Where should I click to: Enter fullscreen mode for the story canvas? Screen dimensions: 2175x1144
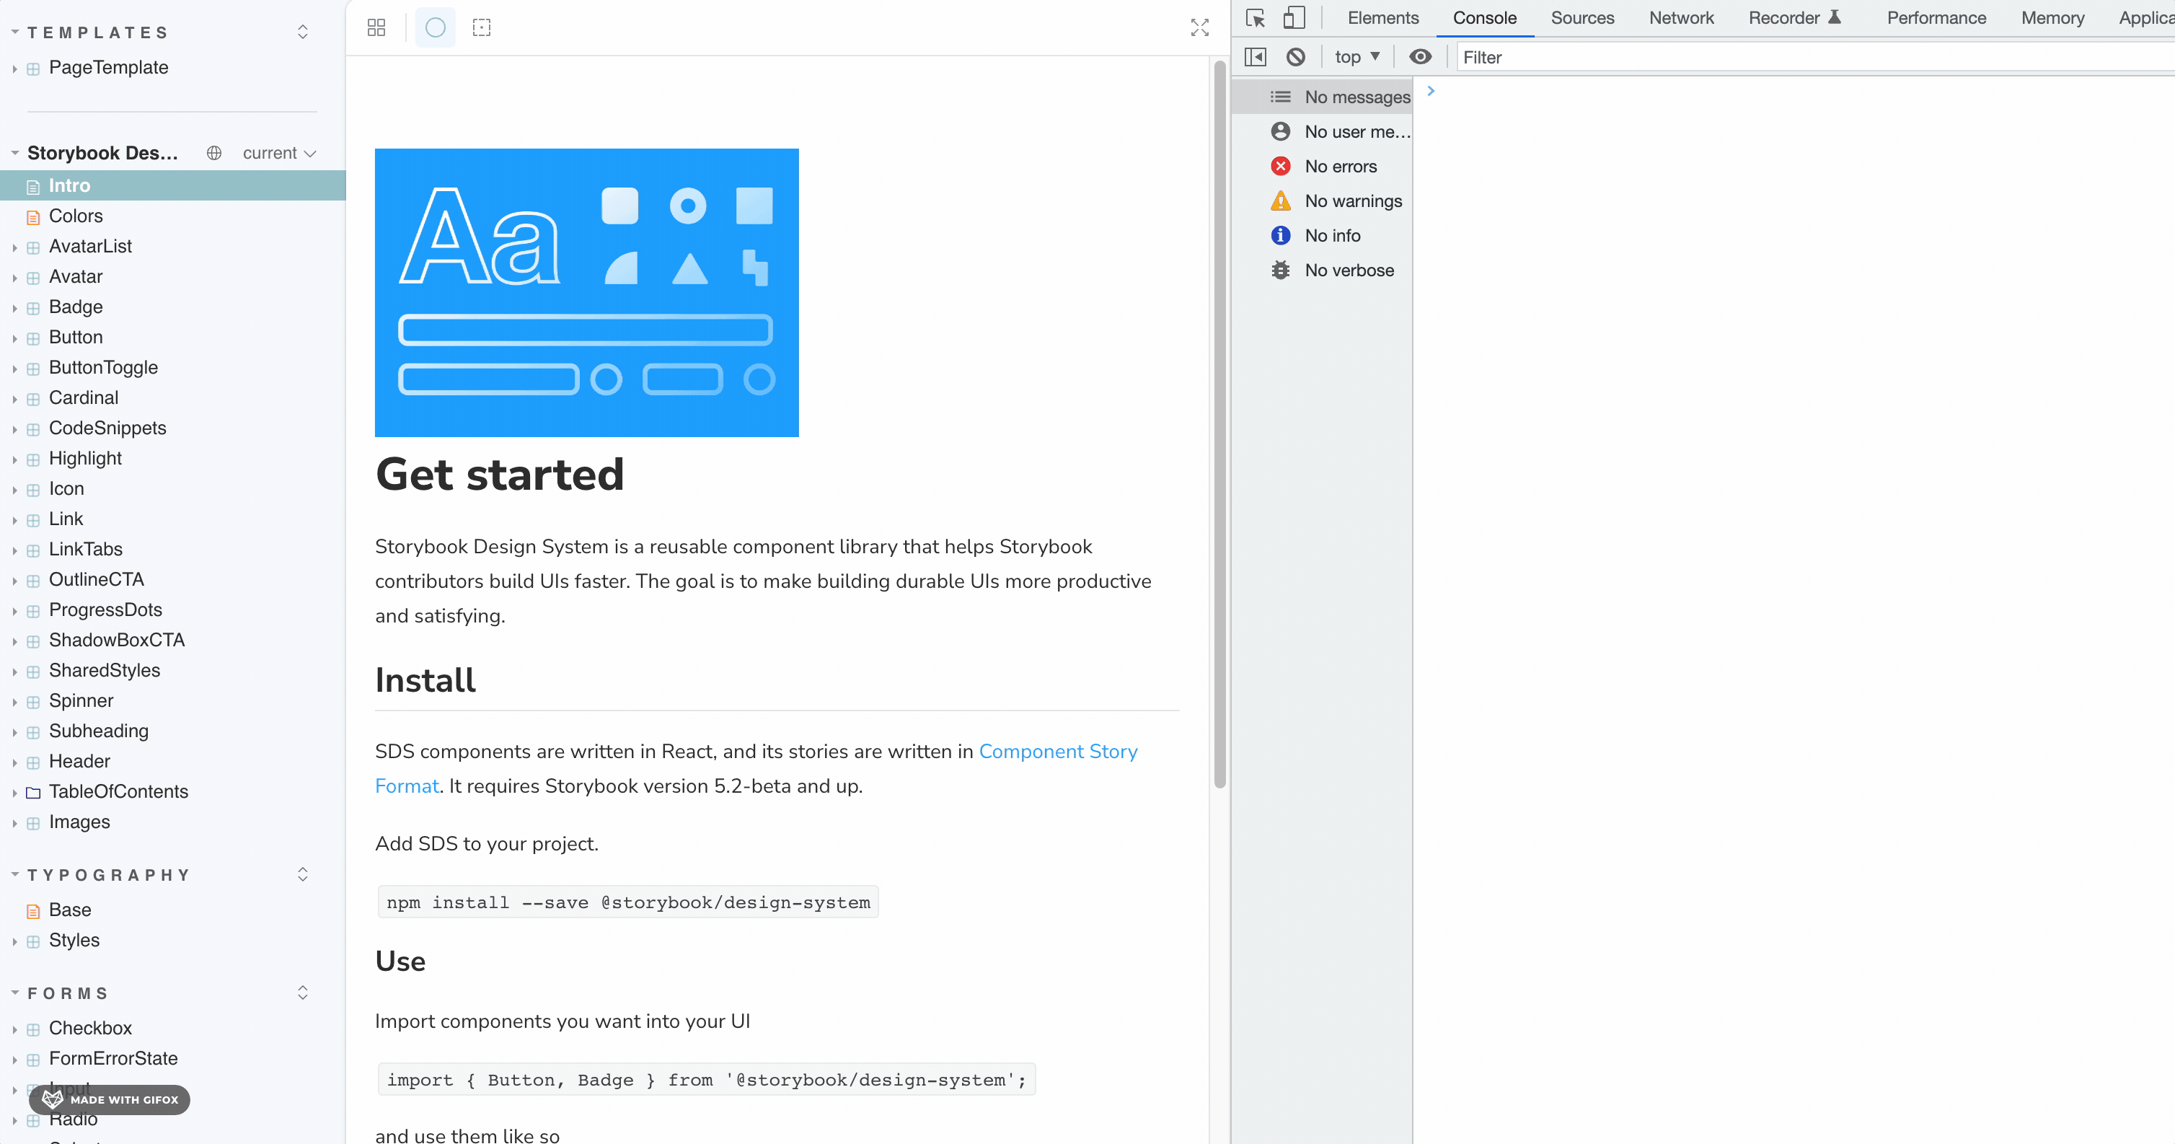[1199, 27]
